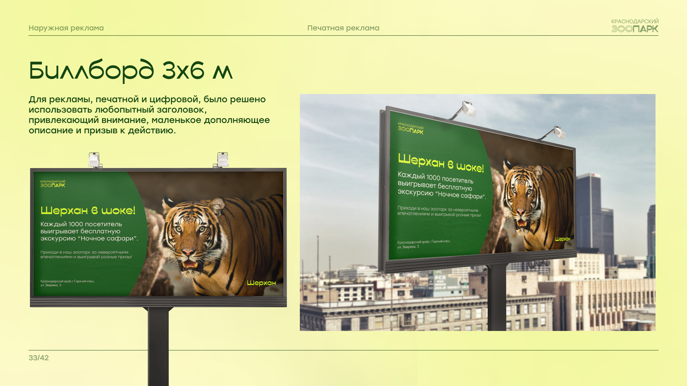Click the zoo logo on the right billboard

click(x=411, y=129)
